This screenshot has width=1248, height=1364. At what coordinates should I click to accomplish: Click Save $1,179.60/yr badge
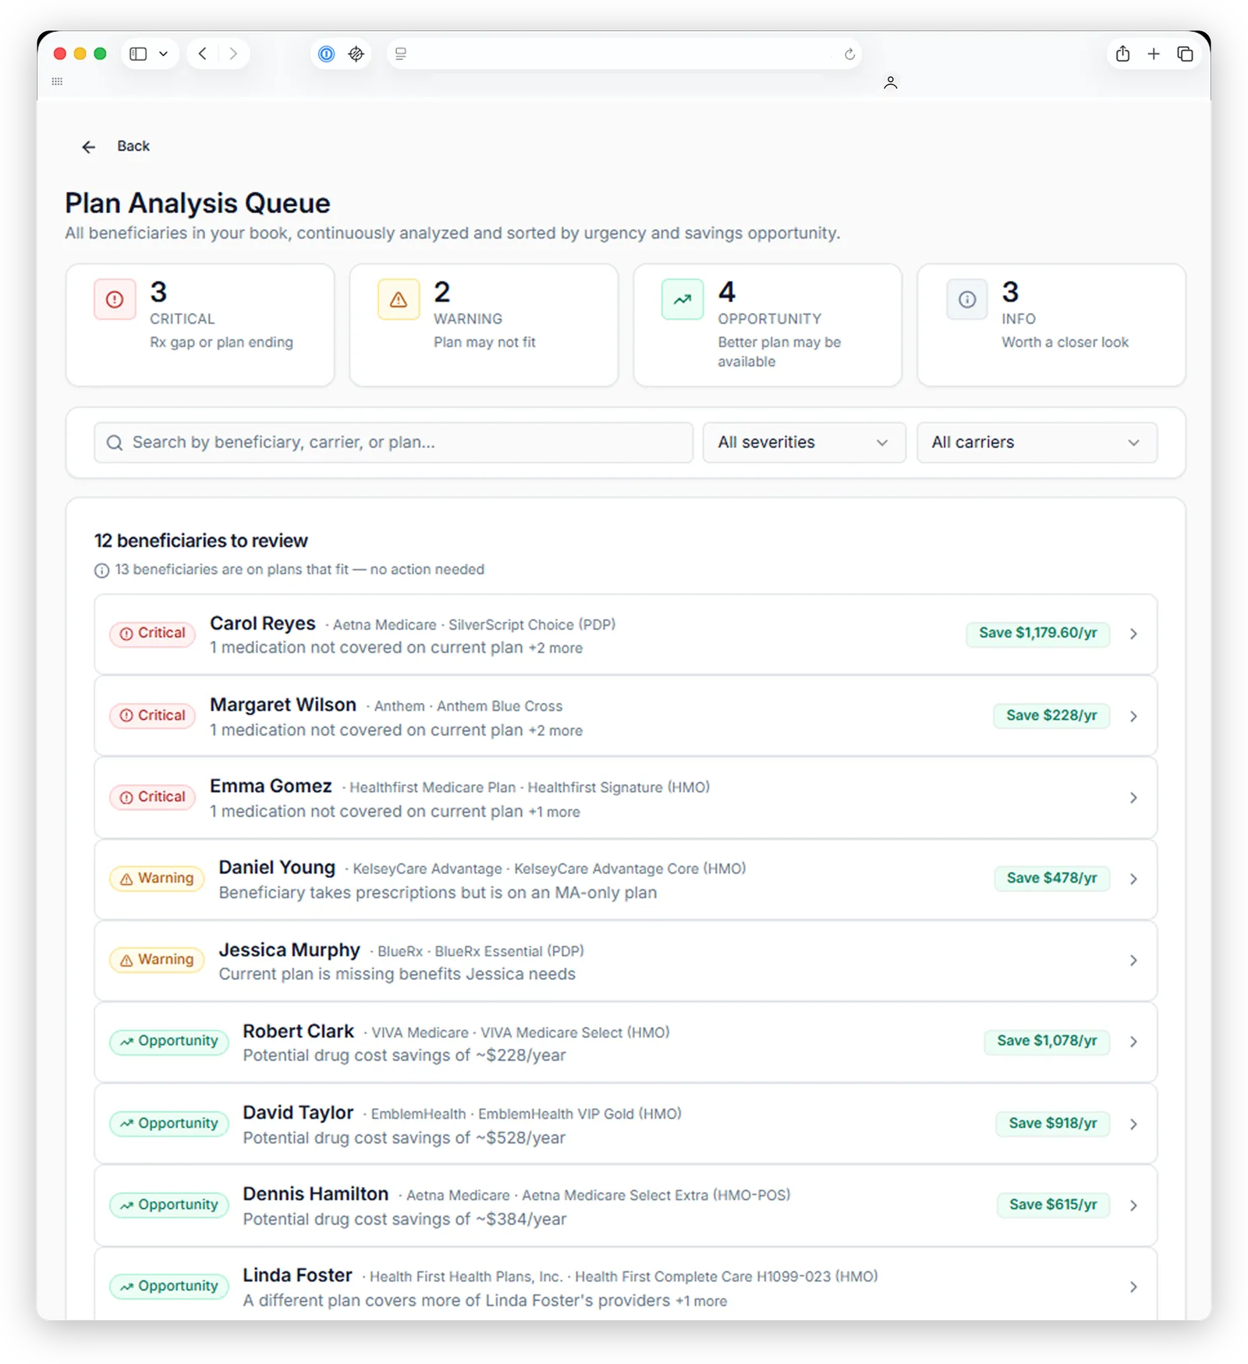click(x=1038, y=634)
